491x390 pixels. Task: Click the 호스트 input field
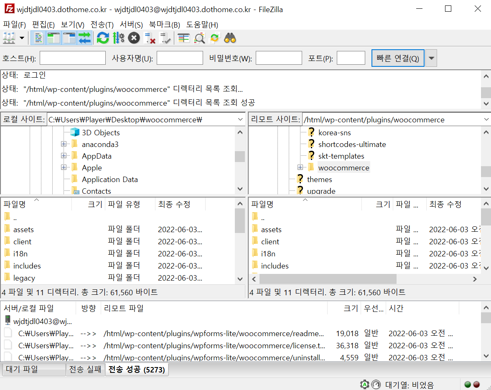coord(73,58)
